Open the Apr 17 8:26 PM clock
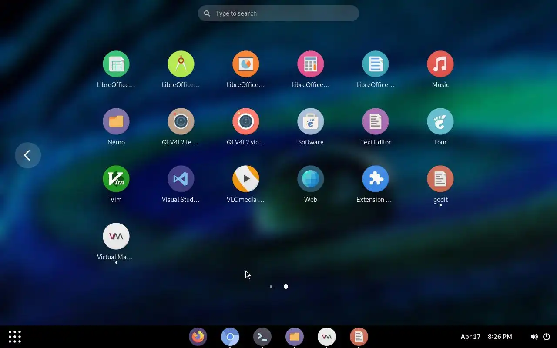Viewport: 557px width, 348px height. point(487,337)
